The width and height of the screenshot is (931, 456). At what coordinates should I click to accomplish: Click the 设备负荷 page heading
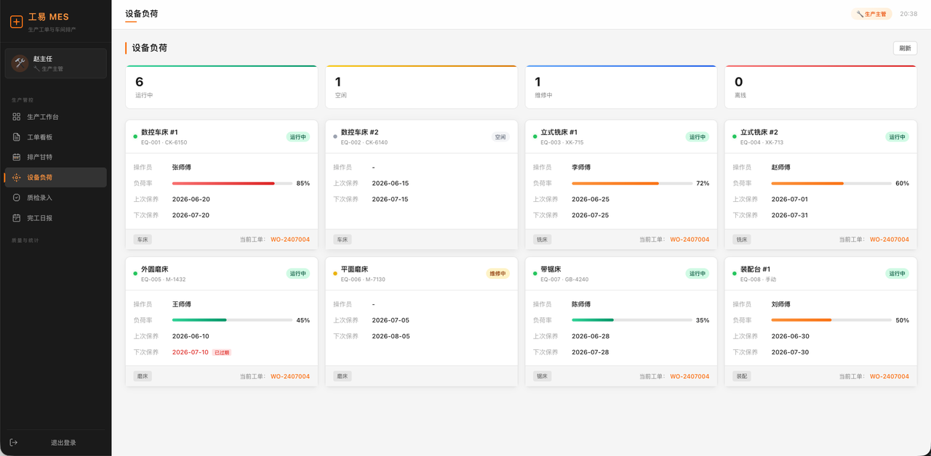pyautogui.click(x=150, y=48)
